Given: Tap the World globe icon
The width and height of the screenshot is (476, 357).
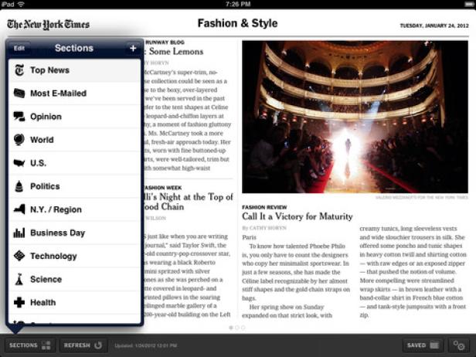Looking at the screenshot, I should point(19,140).
